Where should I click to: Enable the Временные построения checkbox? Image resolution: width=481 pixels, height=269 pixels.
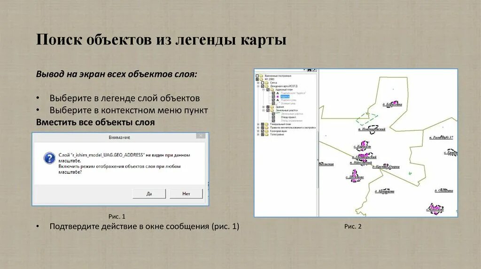tap(257, 76)
